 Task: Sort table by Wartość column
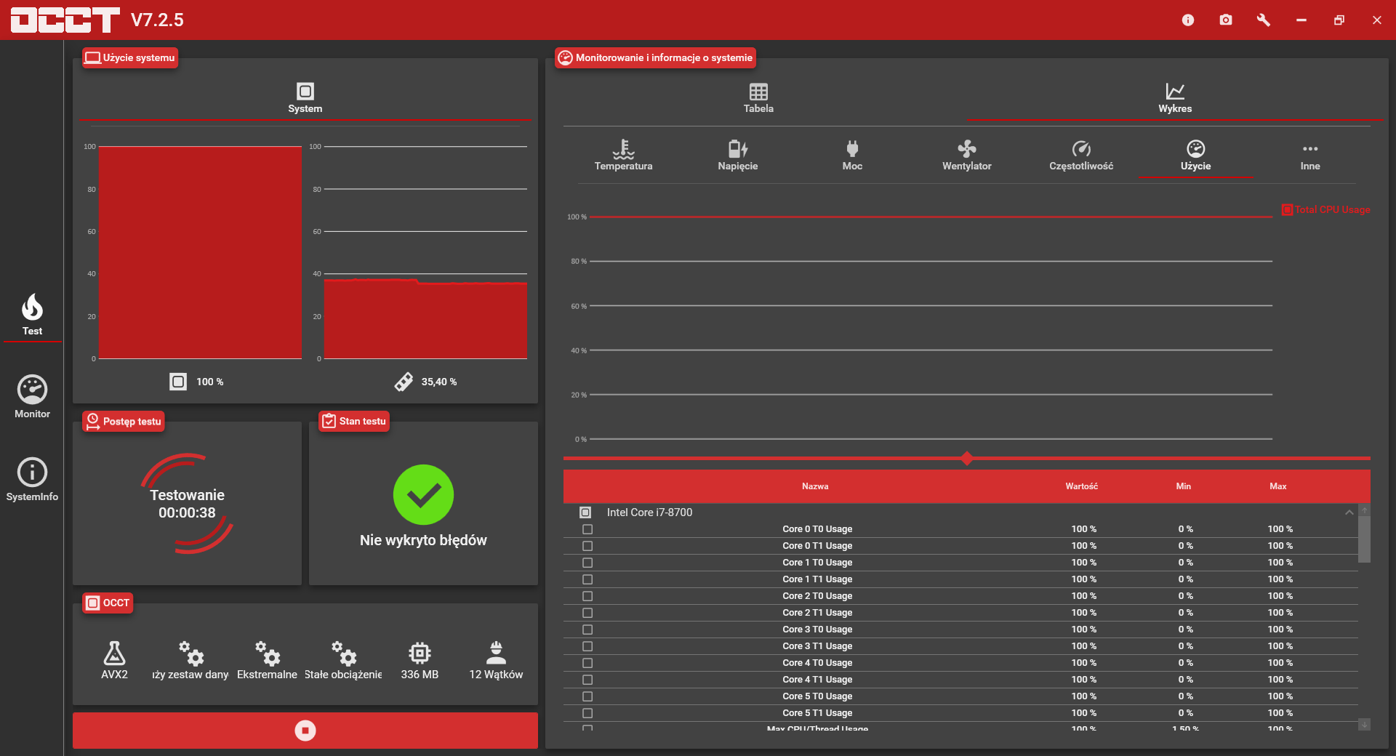click(x=1082, y=486)
